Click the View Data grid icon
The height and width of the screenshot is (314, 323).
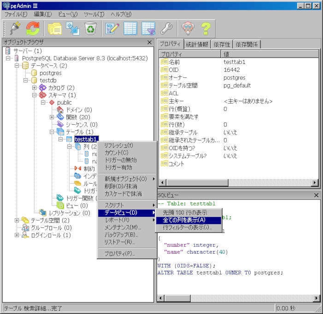coord(130,28)
